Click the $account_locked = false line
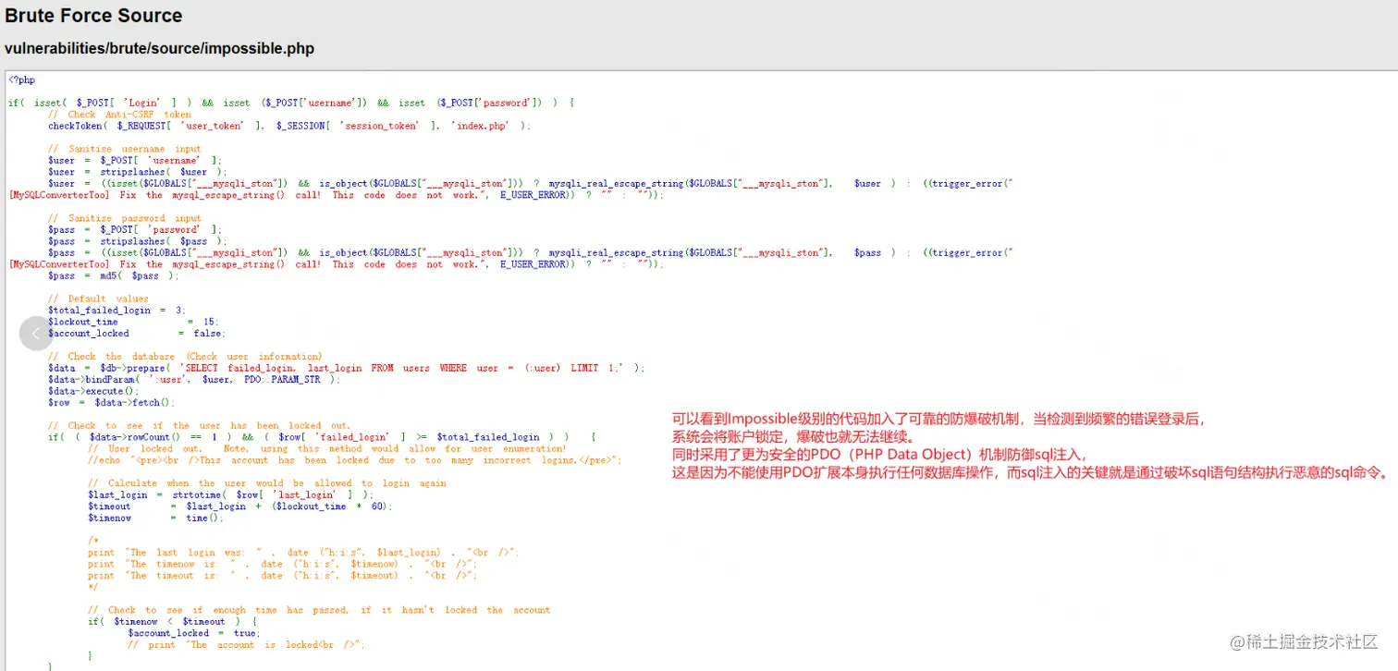Image resolution: width=1398 pixels, height=671 pixels. 137,334
